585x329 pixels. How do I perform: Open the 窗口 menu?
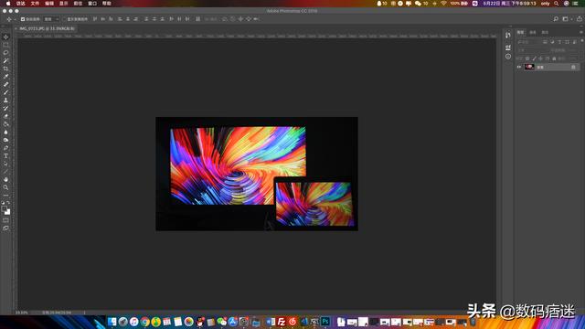[x=92, y=4]
